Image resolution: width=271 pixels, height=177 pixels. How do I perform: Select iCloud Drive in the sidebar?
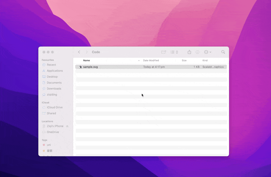tap(55, 107)
